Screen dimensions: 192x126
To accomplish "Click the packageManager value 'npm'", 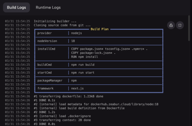I will point(74,81).
